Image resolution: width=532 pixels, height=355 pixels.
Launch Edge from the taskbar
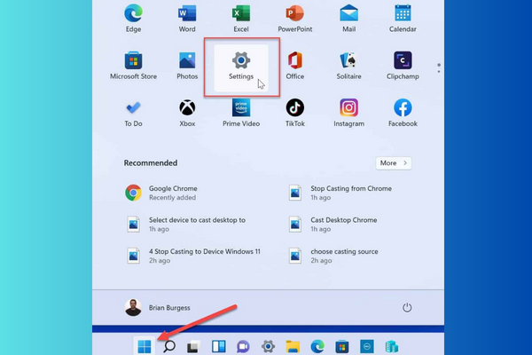(317, 346)
